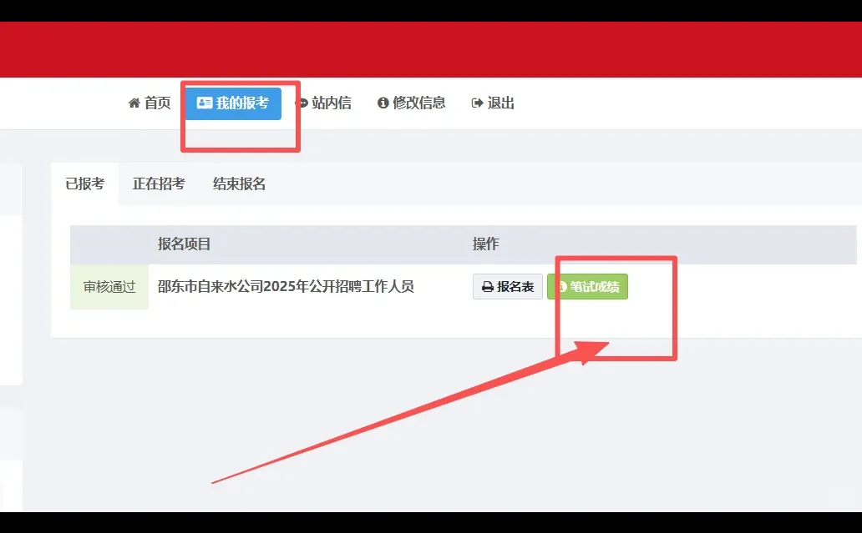
Task: Select the highlighted 我的报考 navigation item
Action: 235,103
